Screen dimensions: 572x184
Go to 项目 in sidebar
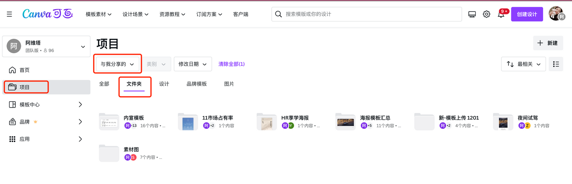coord(46,87)
